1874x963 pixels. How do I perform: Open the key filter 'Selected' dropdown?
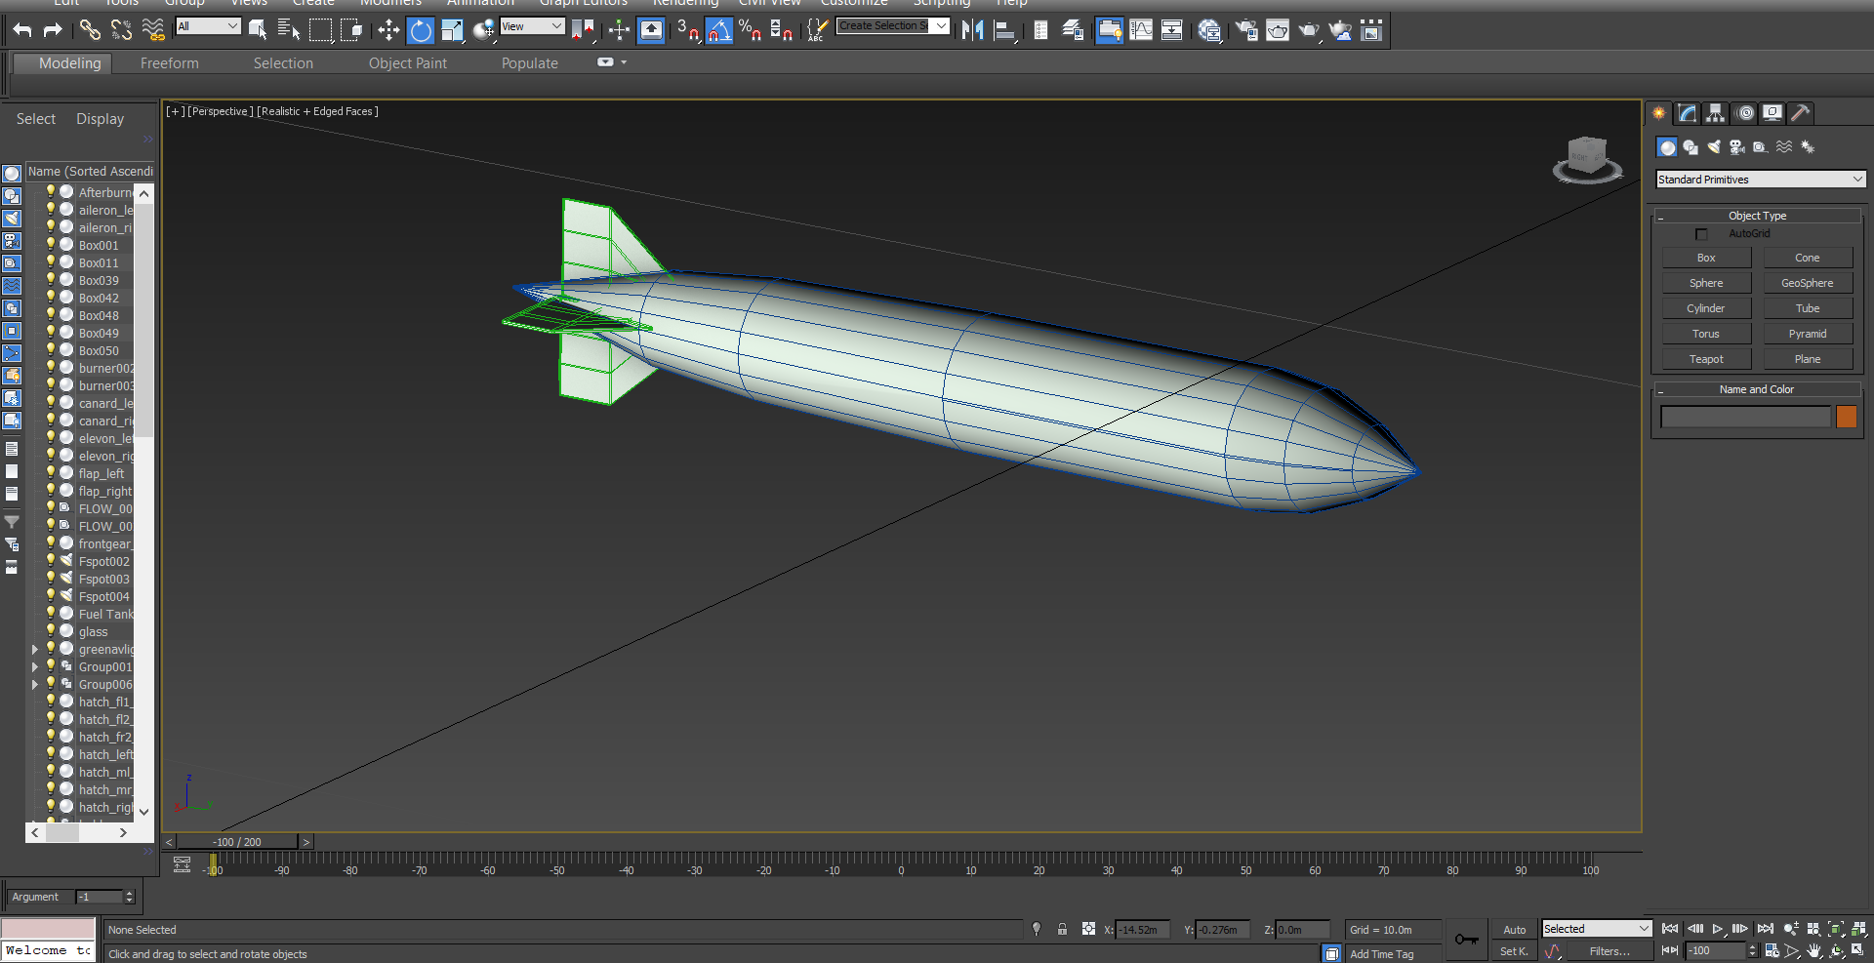point(1596,929)
